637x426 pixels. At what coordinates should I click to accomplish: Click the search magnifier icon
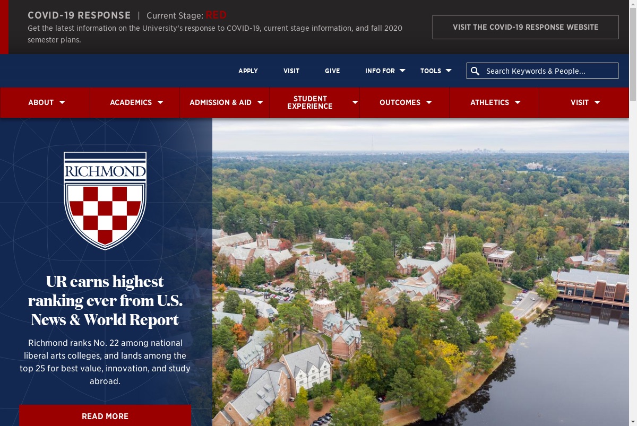475,71
